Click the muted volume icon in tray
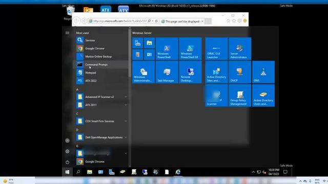The image size is (328, 184). 264,172
